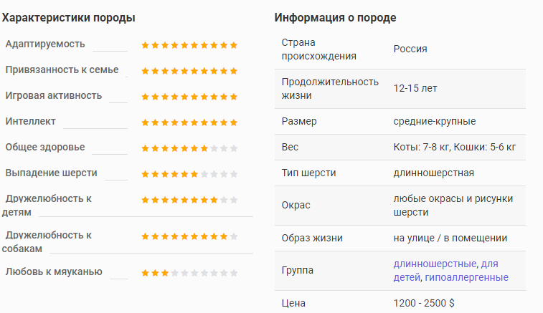Click the lifespan value 12-15 лет

[415, 89]
